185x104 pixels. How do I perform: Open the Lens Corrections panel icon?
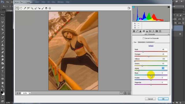point(150,31)
